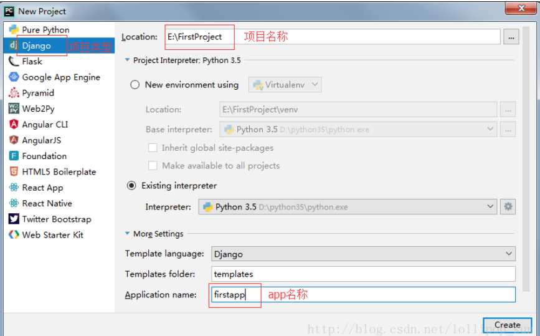This screenshot has height=336, width=540.
Task: Pick Web2Py project type
Action: [59, 108]
